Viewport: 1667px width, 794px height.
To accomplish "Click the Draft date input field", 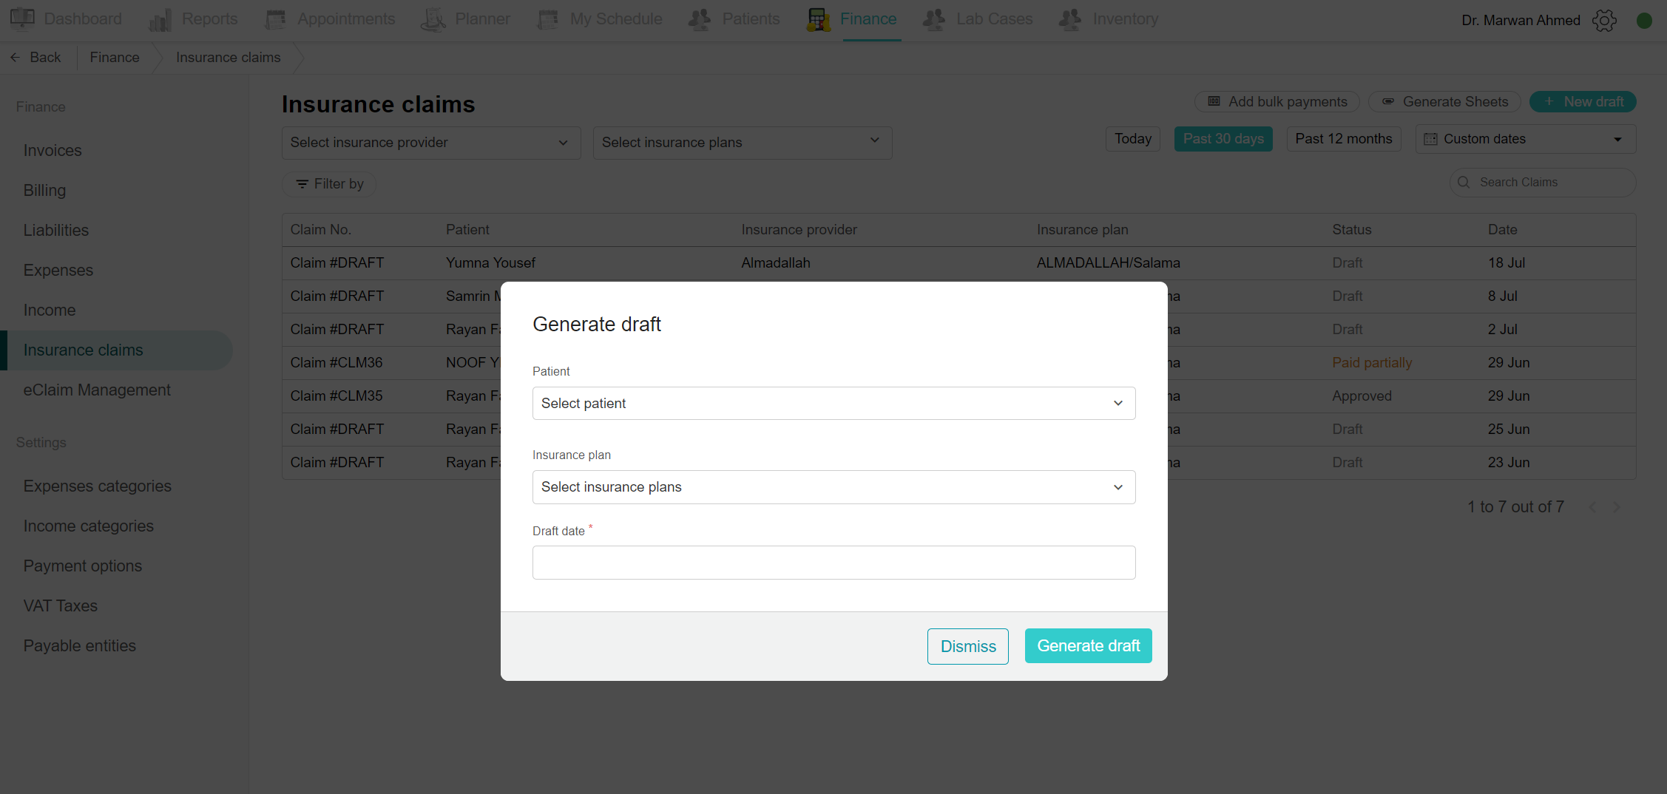I will coord(833,563).
